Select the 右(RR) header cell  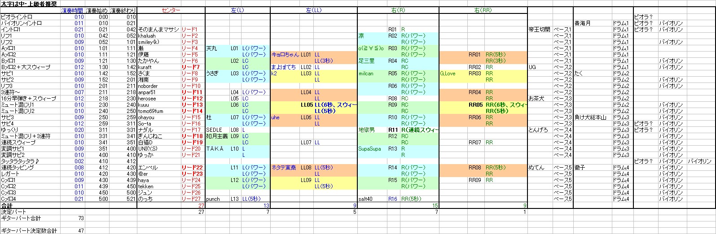483,10
